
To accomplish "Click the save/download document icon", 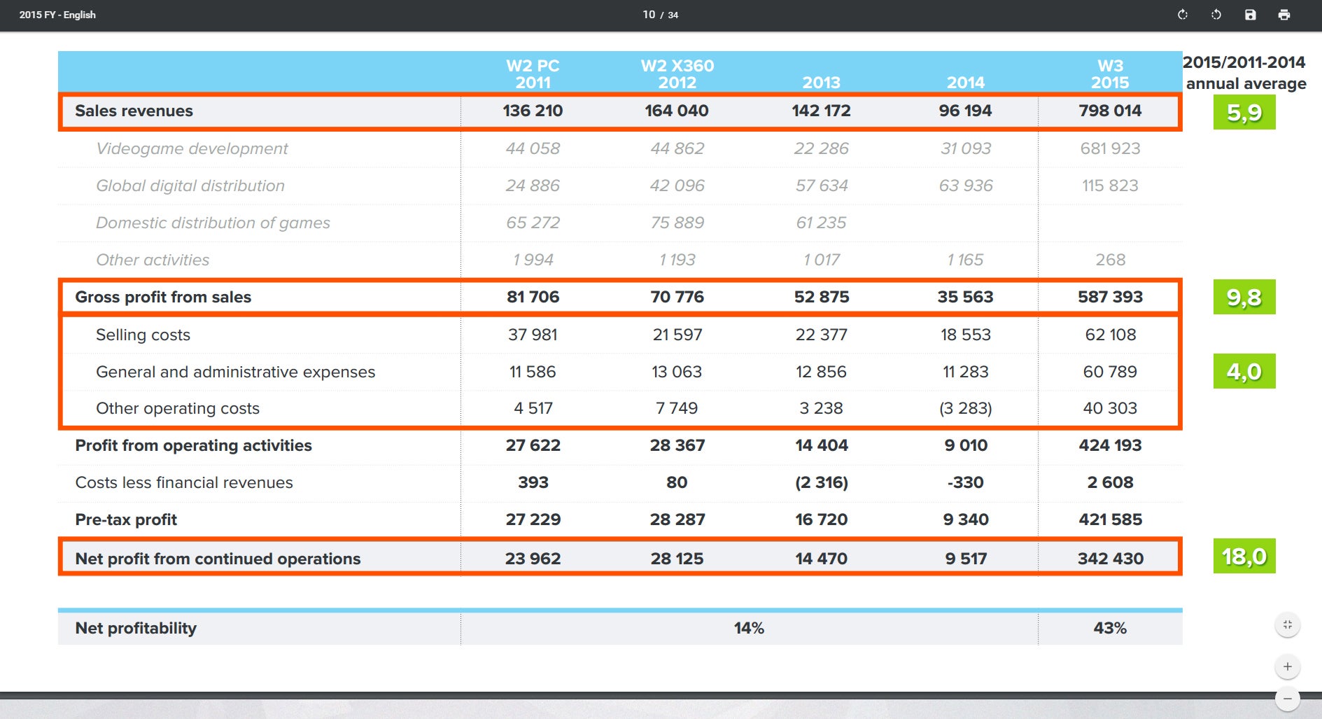I will 1250,15.
